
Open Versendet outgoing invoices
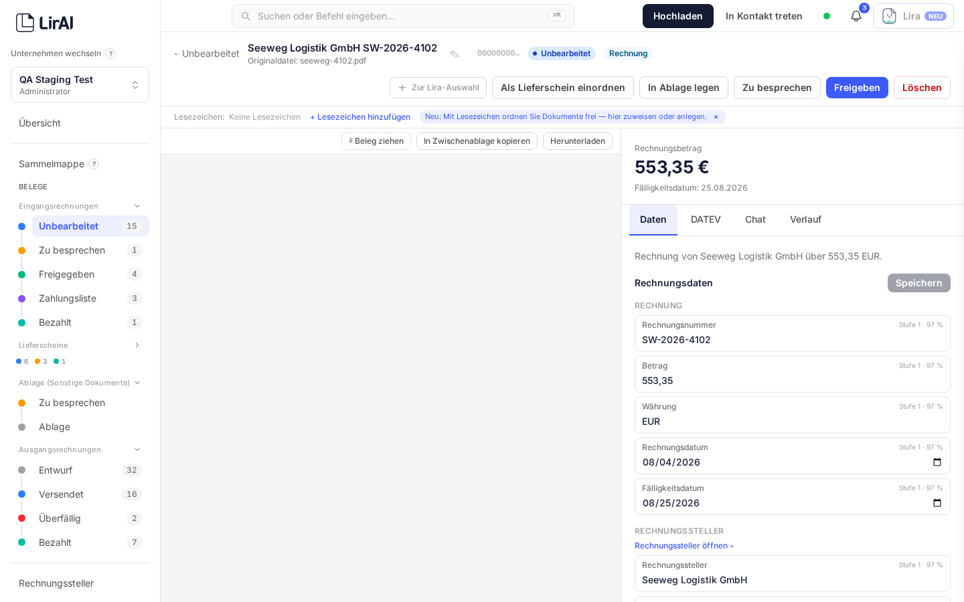pyautogui.click(x=90, y=494)
